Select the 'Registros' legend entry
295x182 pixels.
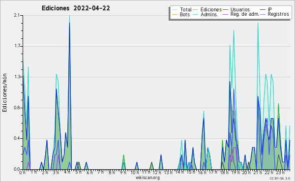[x=278, y=14]
